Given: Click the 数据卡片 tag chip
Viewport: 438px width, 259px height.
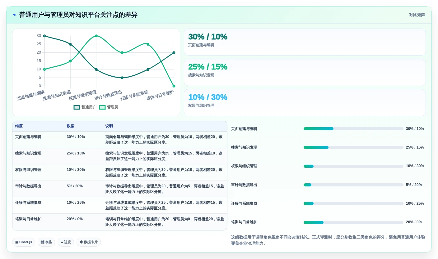Looking at the screenshot, I should coord(89,242).
